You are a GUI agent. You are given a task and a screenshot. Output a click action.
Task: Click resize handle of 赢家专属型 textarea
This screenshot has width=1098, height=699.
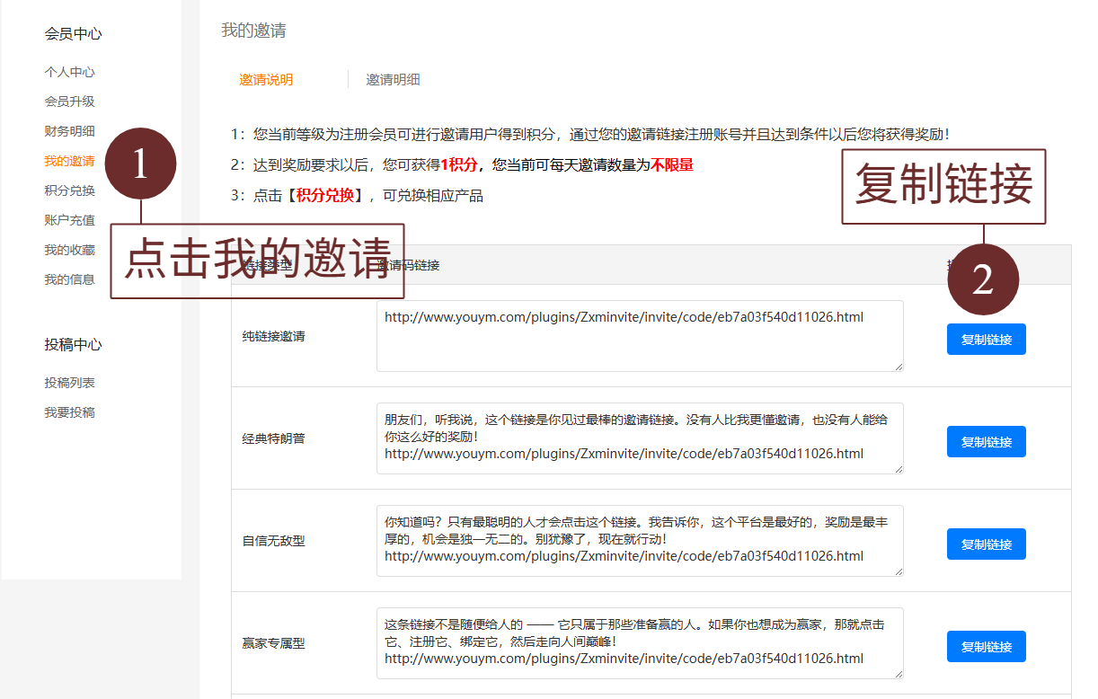pos(898,673)
